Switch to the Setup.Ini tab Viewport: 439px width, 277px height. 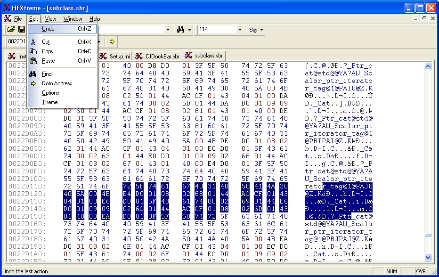[115, 56]
